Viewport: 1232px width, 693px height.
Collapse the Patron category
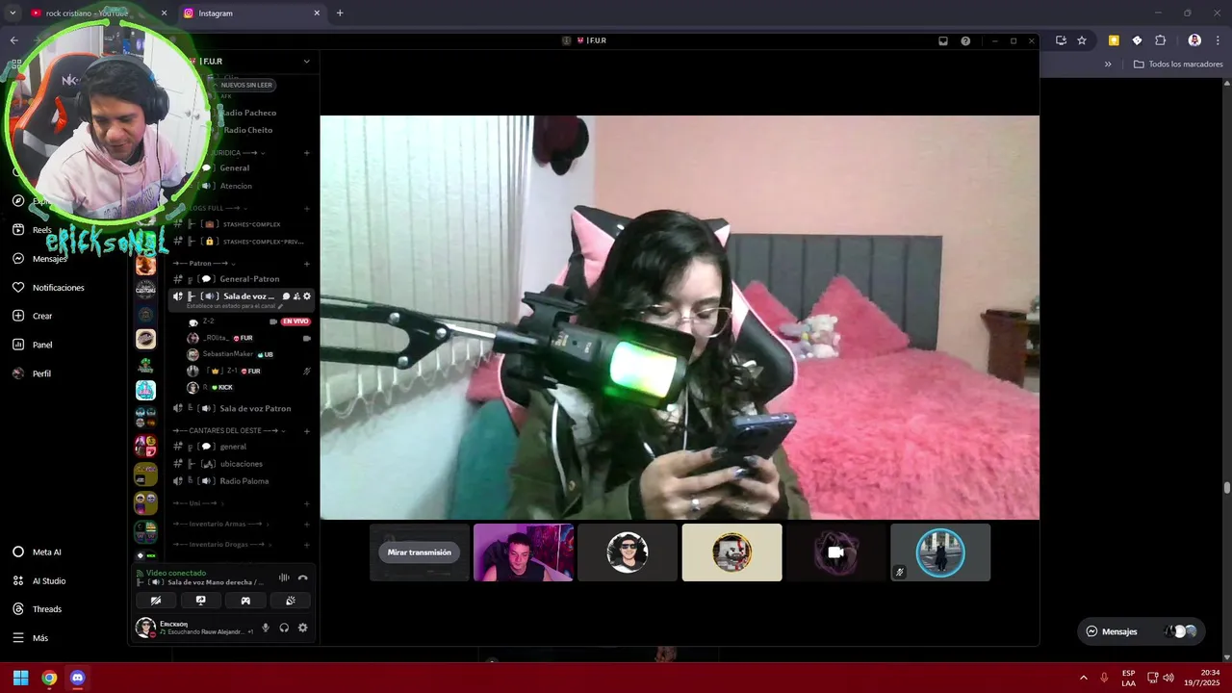tap(205, 263)
